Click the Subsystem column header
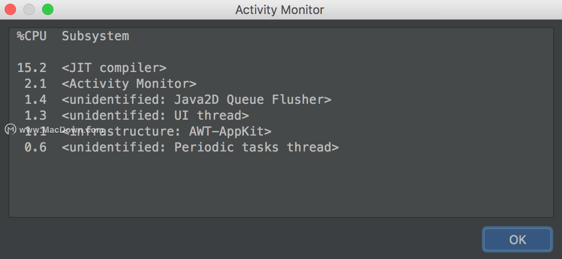Viewport: 562px width, 259px height. 96,36
